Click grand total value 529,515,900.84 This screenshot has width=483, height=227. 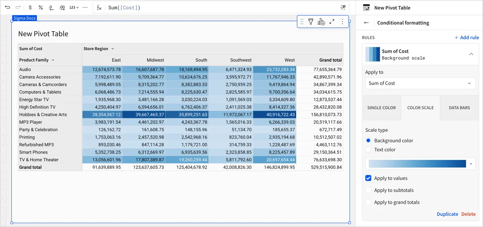click(x=326, y=167)
